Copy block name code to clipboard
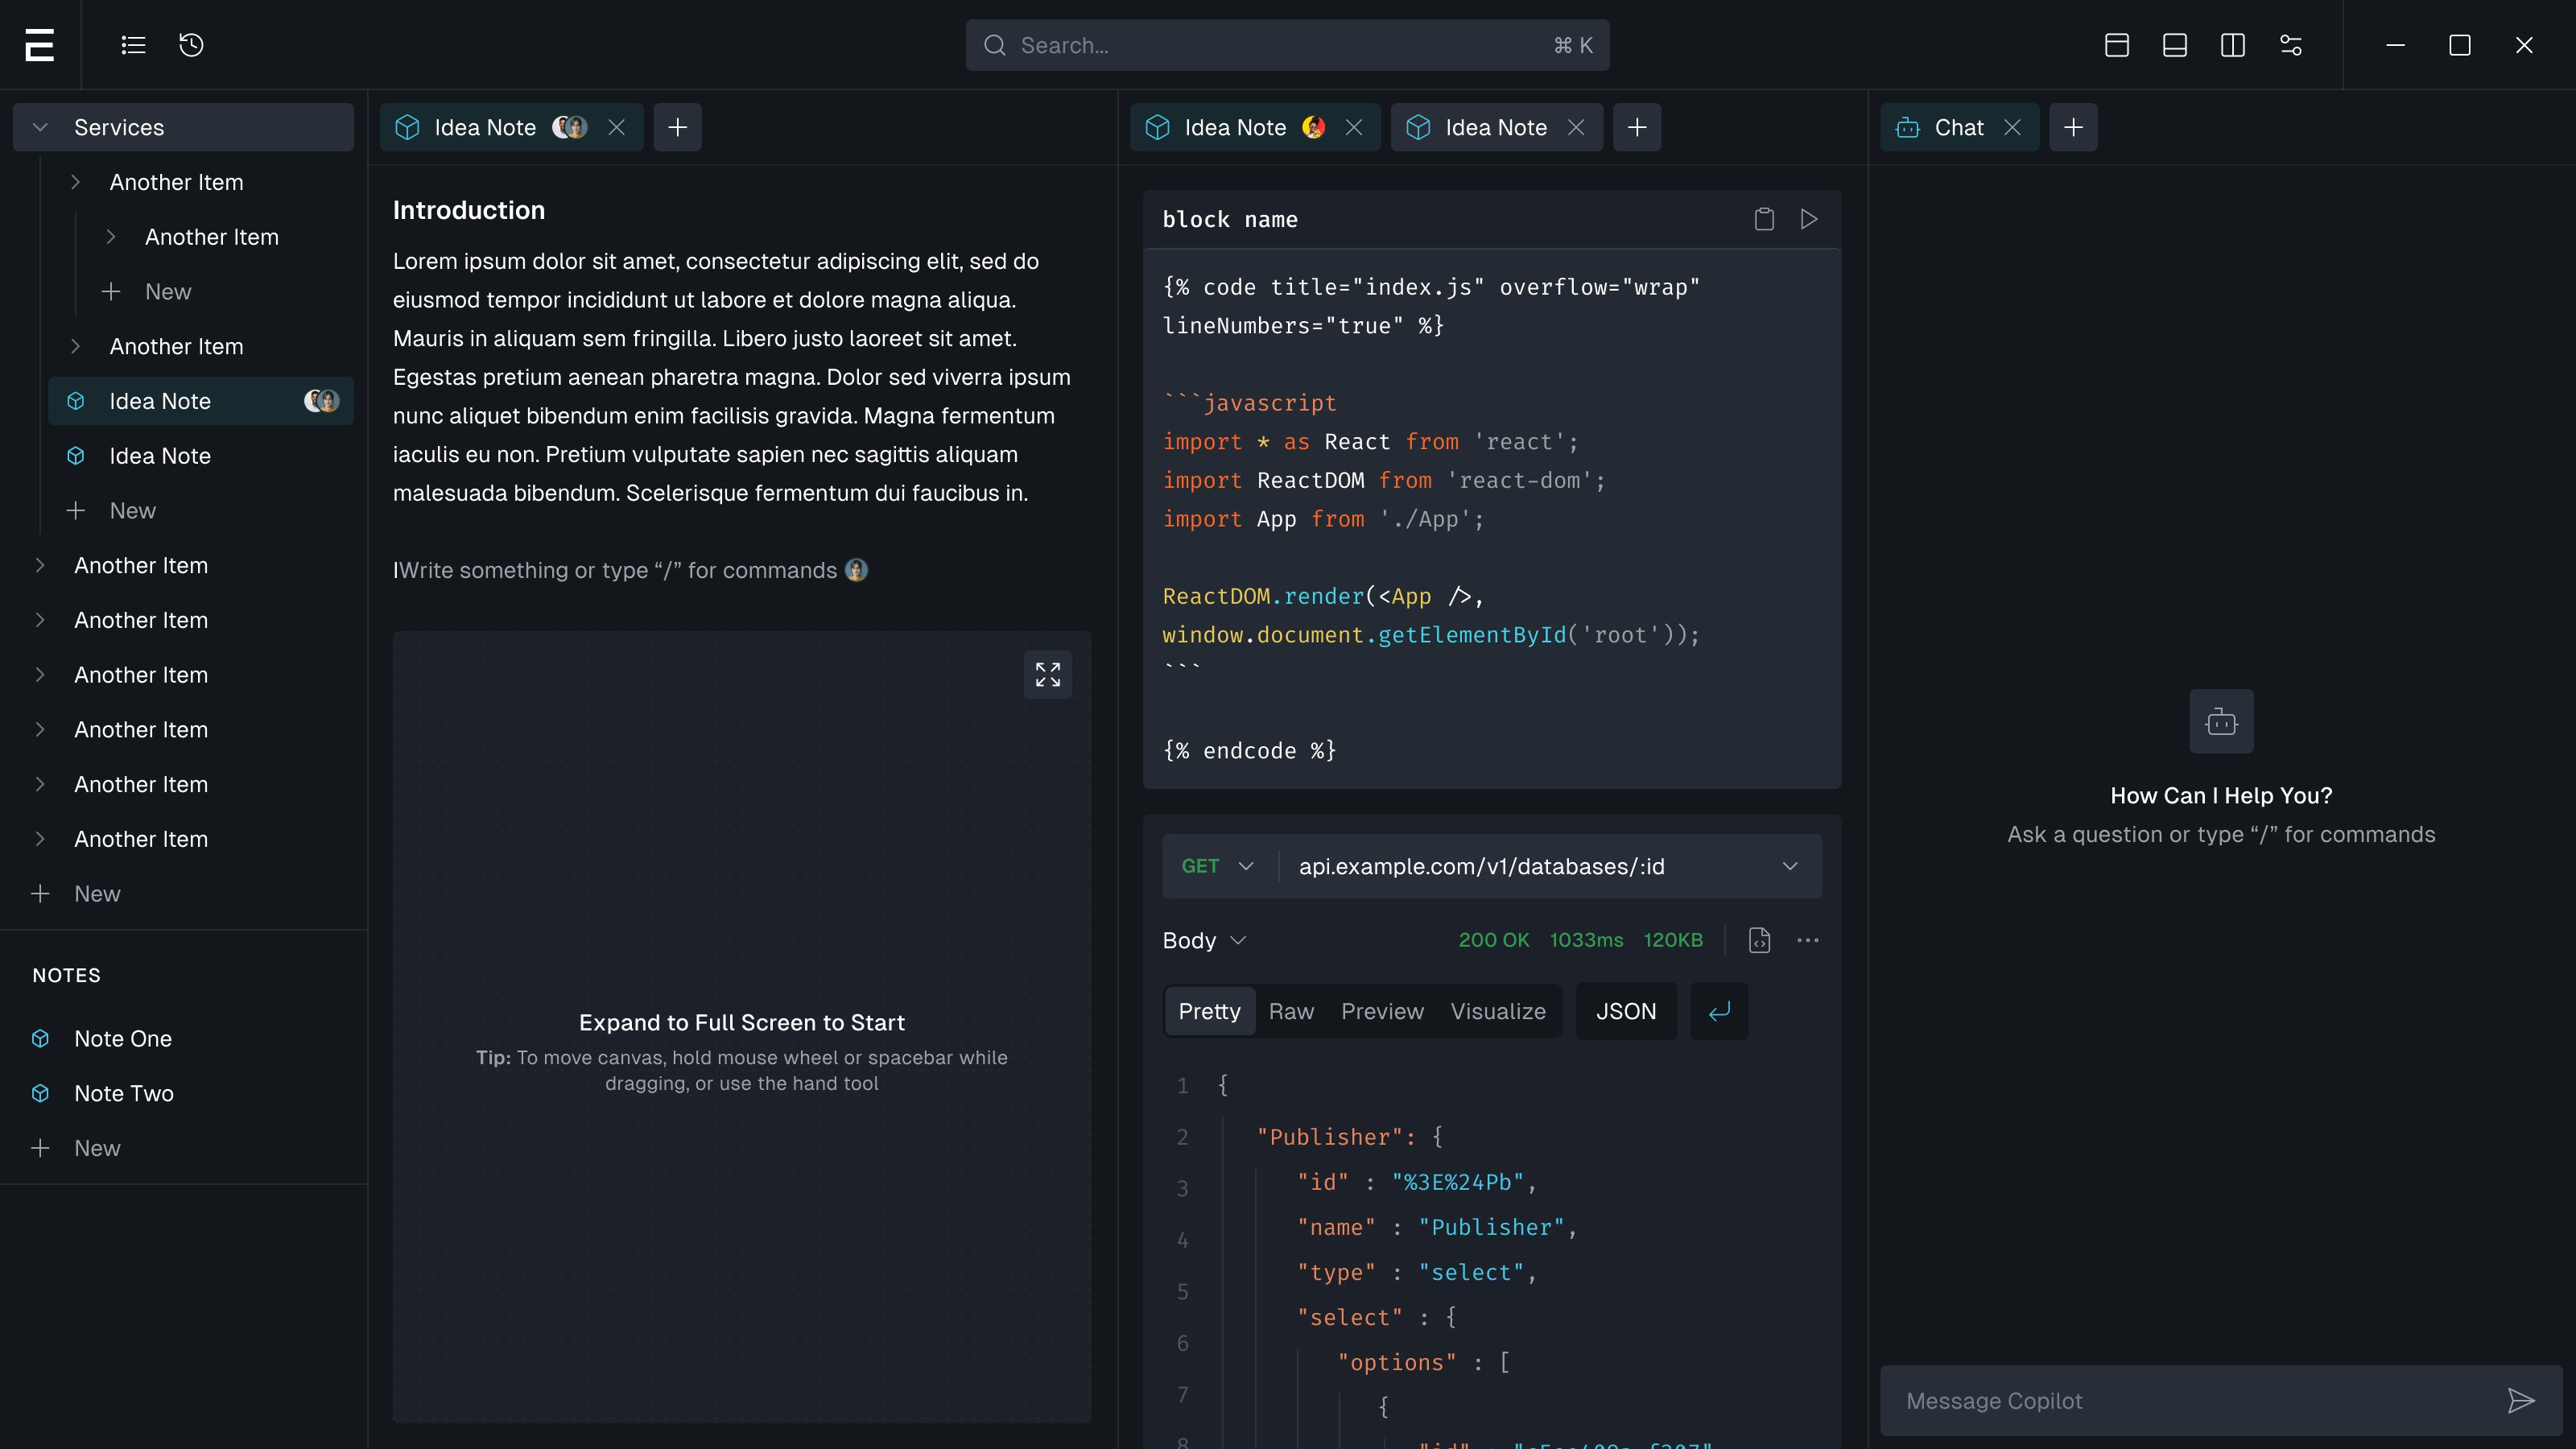The width and height of the screenshot is (2576, 1449). 1764,219
